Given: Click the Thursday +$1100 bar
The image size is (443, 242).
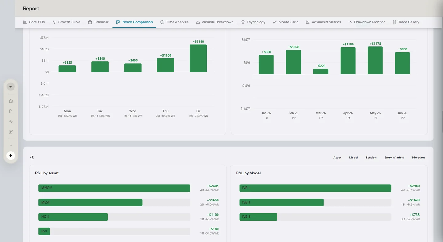Looking at the screenshot, I should click(x=166, y=65).
